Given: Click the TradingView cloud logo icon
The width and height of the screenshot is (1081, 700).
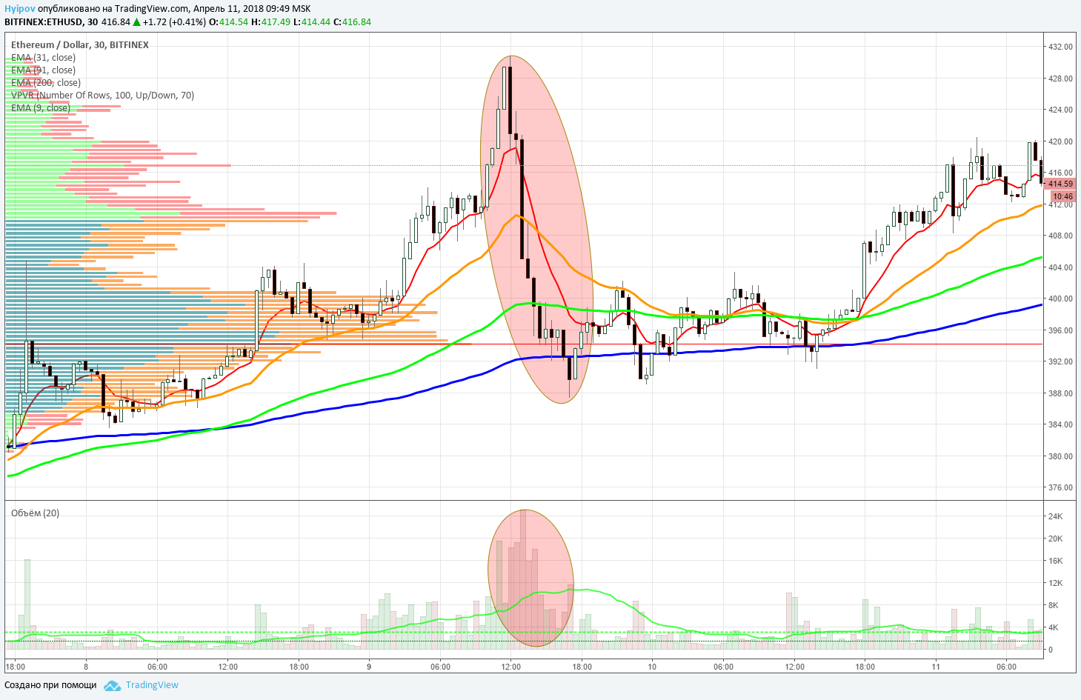Looking at the screenshot, I should pyautogui.click(x=112, y=685).
